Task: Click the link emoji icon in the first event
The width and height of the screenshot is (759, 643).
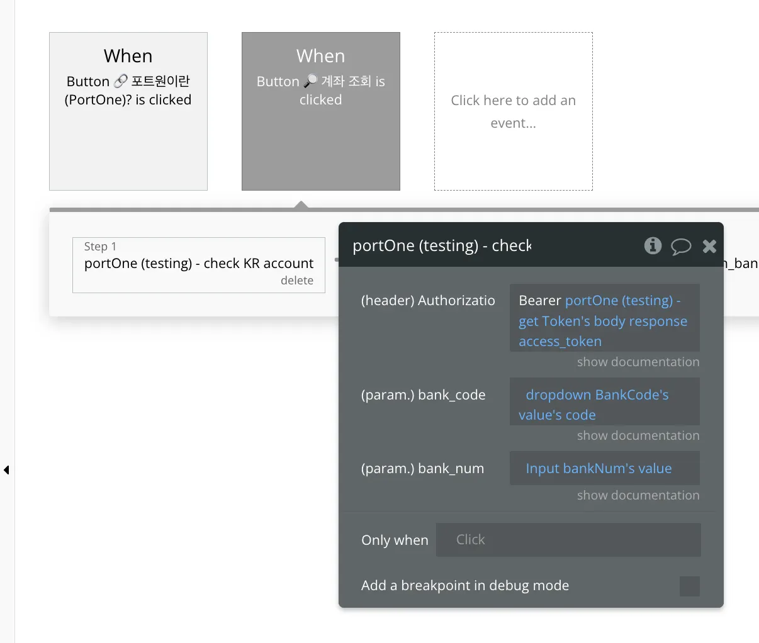Action: click(x=120, y=81)
